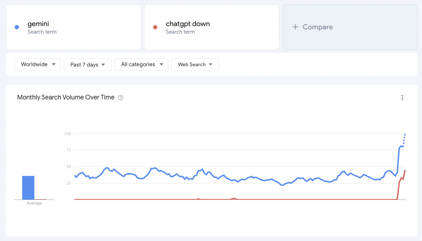Viewport: 422px width, 241px height.
Task: Open the three-dot chart options menu
Action: 402,98
